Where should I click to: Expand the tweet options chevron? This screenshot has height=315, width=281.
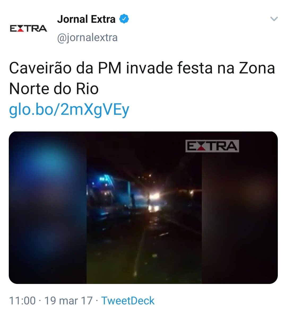274,19
